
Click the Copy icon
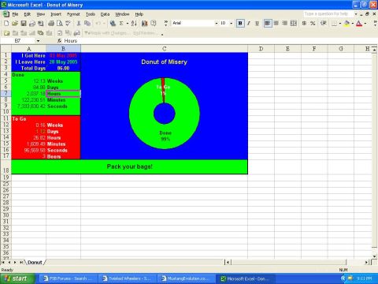(87, 24)
